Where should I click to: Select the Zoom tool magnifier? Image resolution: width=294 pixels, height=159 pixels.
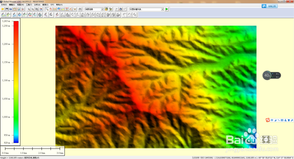click(47, 9)
